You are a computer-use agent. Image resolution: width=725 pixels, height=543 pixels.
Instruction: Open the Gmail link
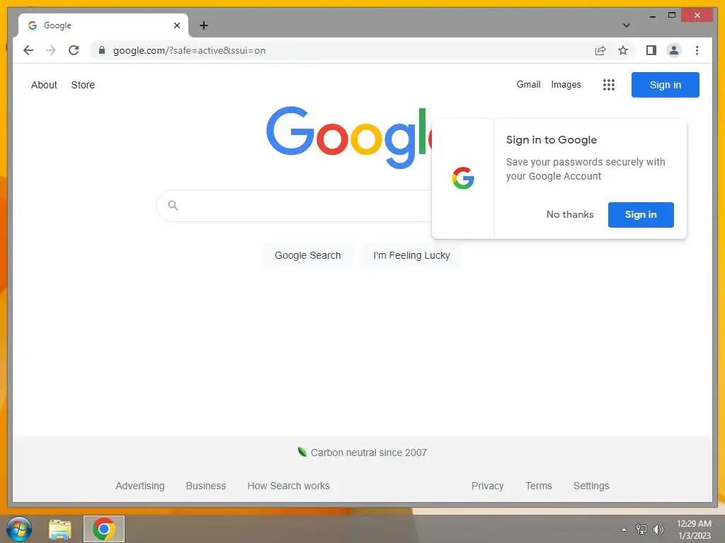coord(528,85)
